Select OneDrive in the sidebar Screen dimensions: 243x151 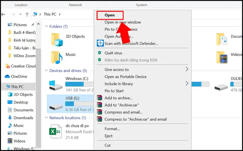click(x=16, y=77)
